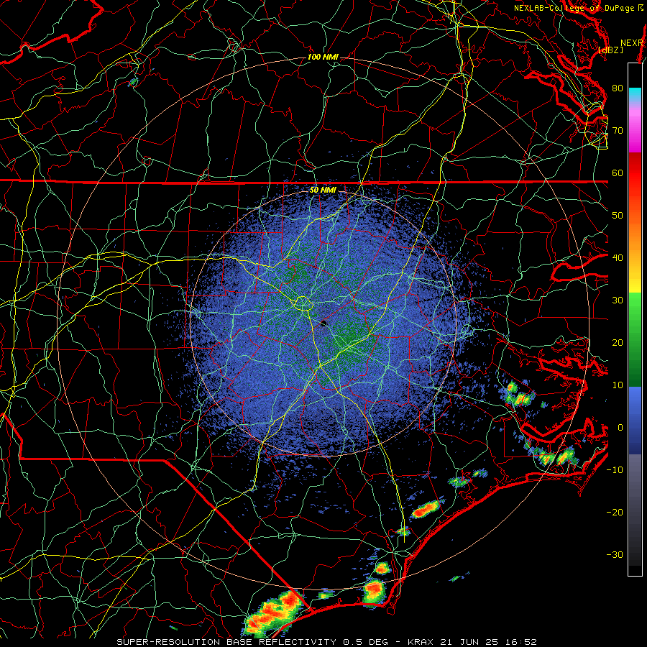Click the 50 value on the dBZ scale
This screenshot has height=647, width=647.
[618, 216]
